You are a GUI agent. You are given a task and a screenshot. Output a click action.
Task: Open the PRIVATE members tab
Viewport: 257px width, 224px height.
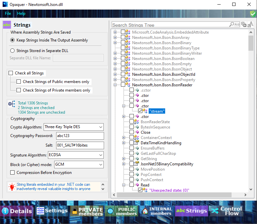(87, 211)
